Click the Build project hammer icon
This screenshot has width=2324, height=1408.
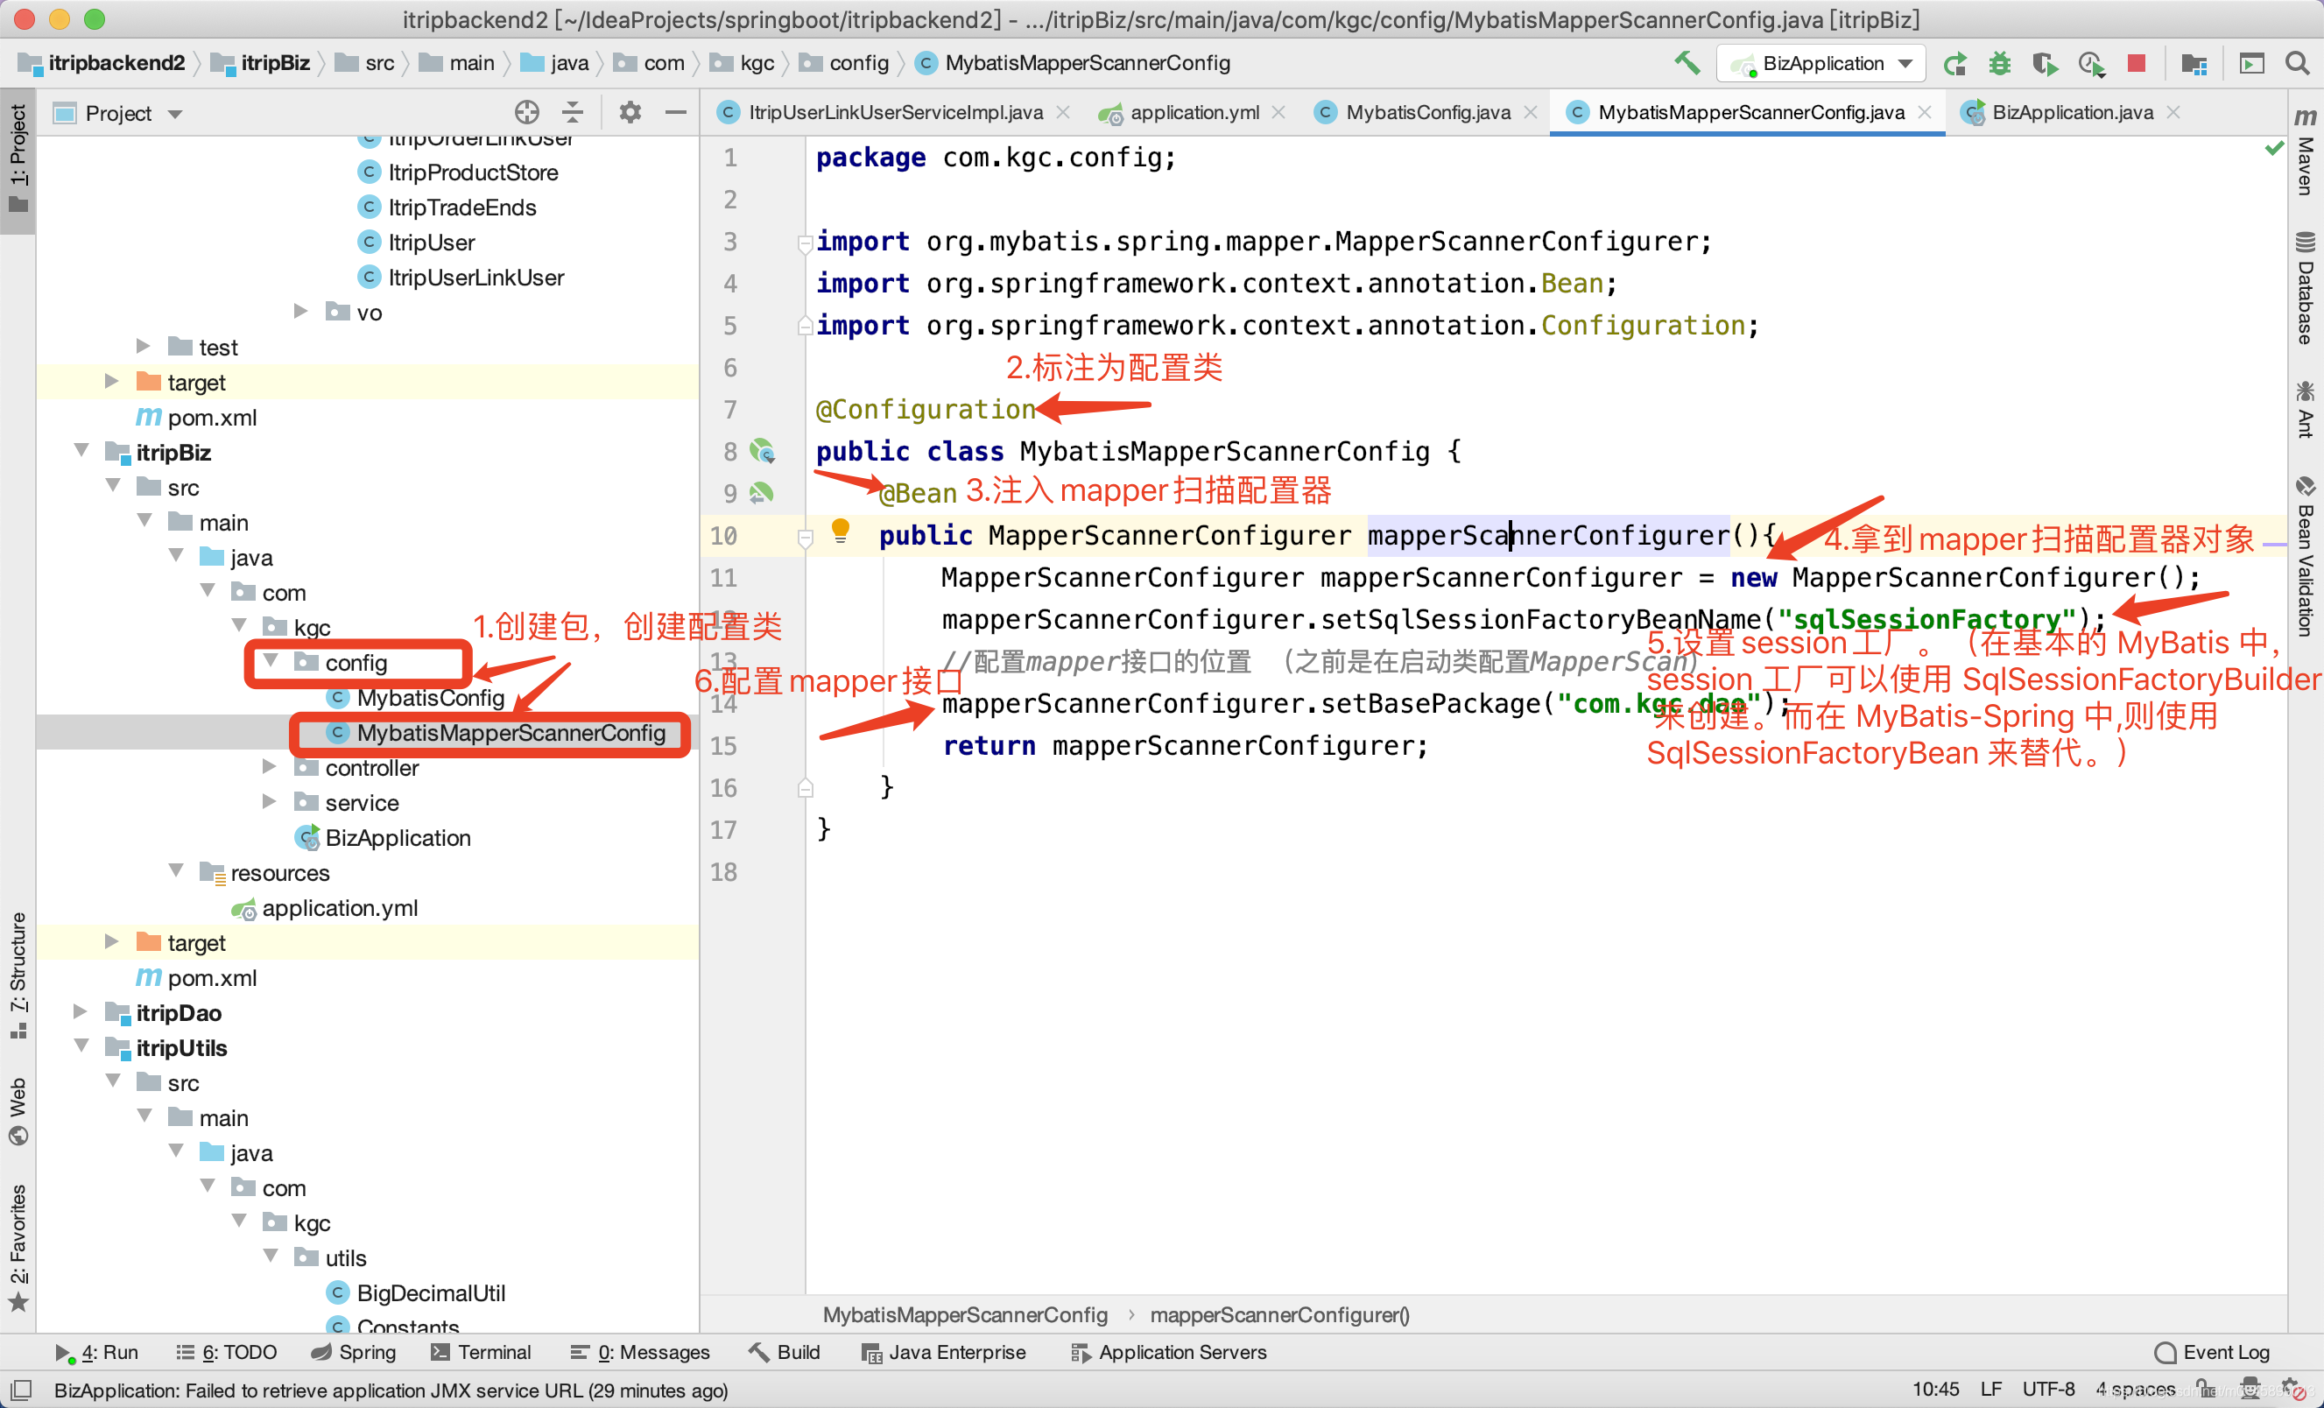coord(1687,63)
